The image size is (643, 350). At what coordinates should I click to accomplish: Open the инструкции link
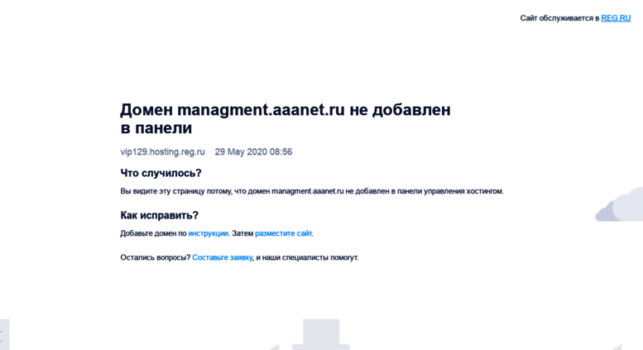coord(208,233)
